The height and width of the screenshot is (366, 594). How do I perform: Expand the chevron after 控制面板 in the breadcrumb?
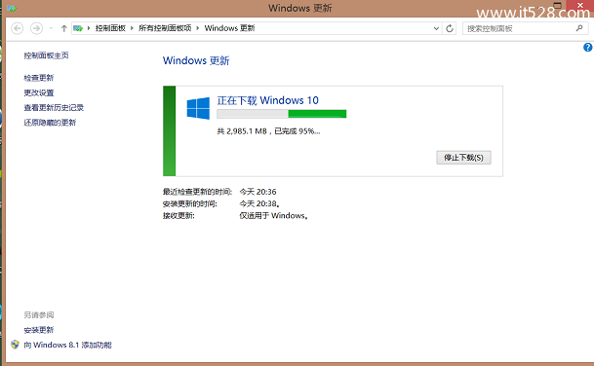pos(132,28)
